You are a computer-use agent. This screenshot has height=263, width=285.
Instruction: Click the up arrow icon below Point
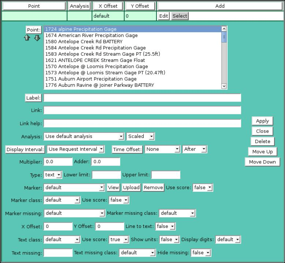(x=27, y=38)
